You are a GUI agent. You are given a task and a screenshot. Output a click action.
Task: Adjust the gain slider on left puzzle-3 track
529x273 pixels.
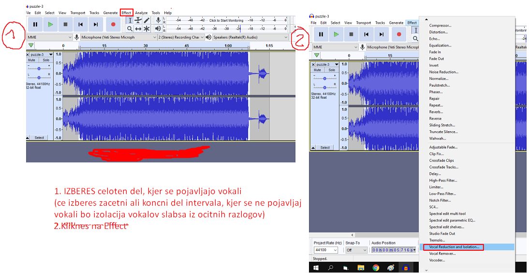[x=39, y=68]
